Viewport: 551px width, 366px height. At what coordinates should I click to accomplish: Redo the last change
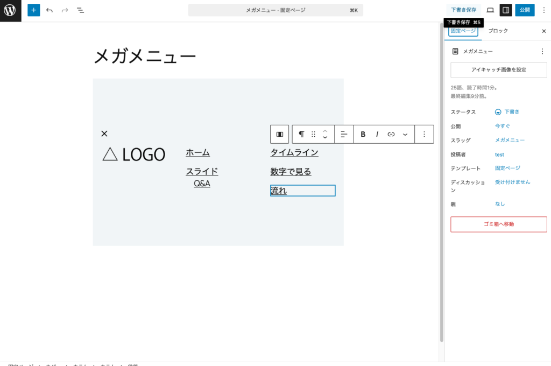pyautogui.click(x=63, y=10)
